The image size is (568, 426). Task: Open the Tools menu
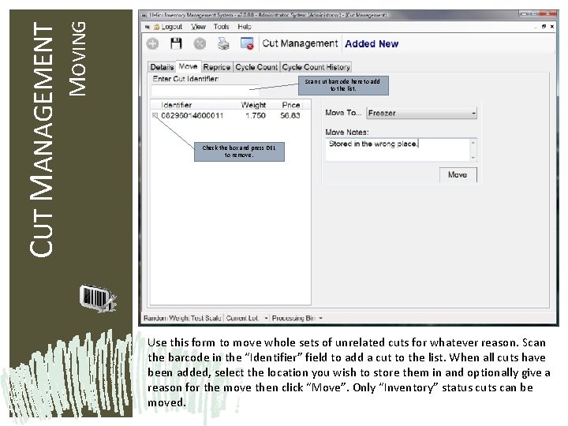221,27
